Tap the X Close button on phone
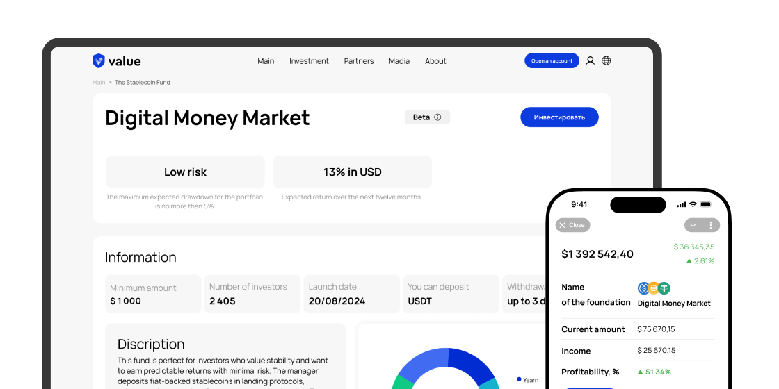779x389 pixels. tap(572, 225)
